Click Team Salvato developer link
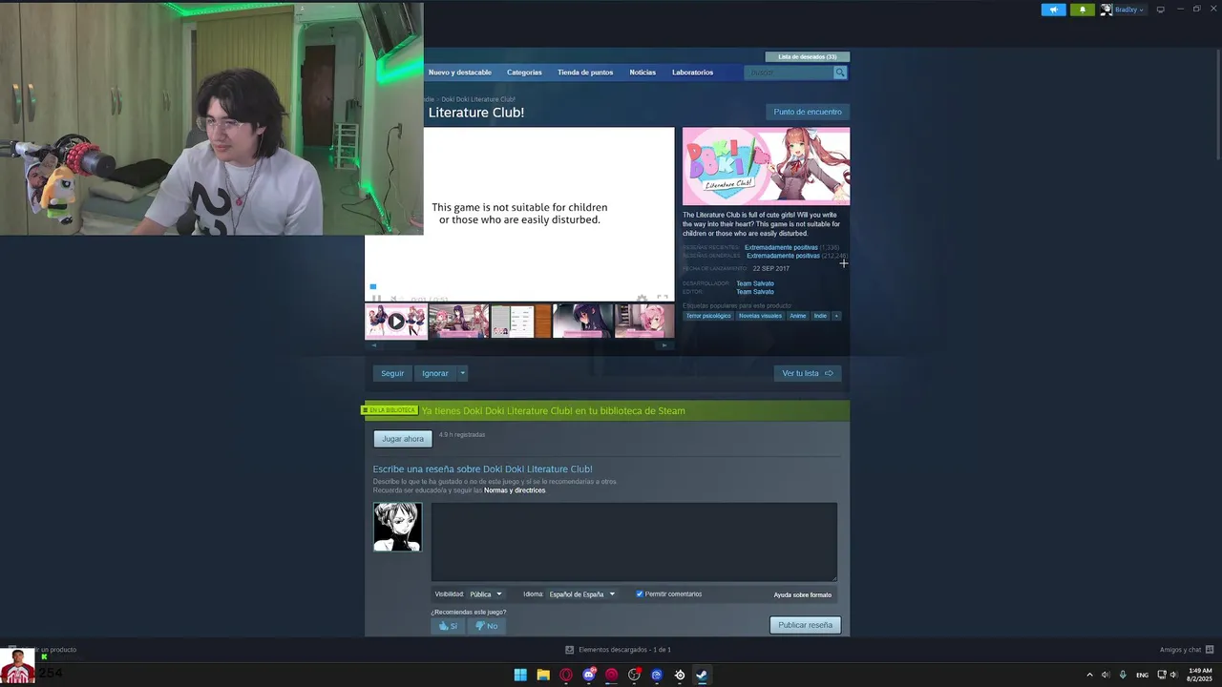 (755, 283)
